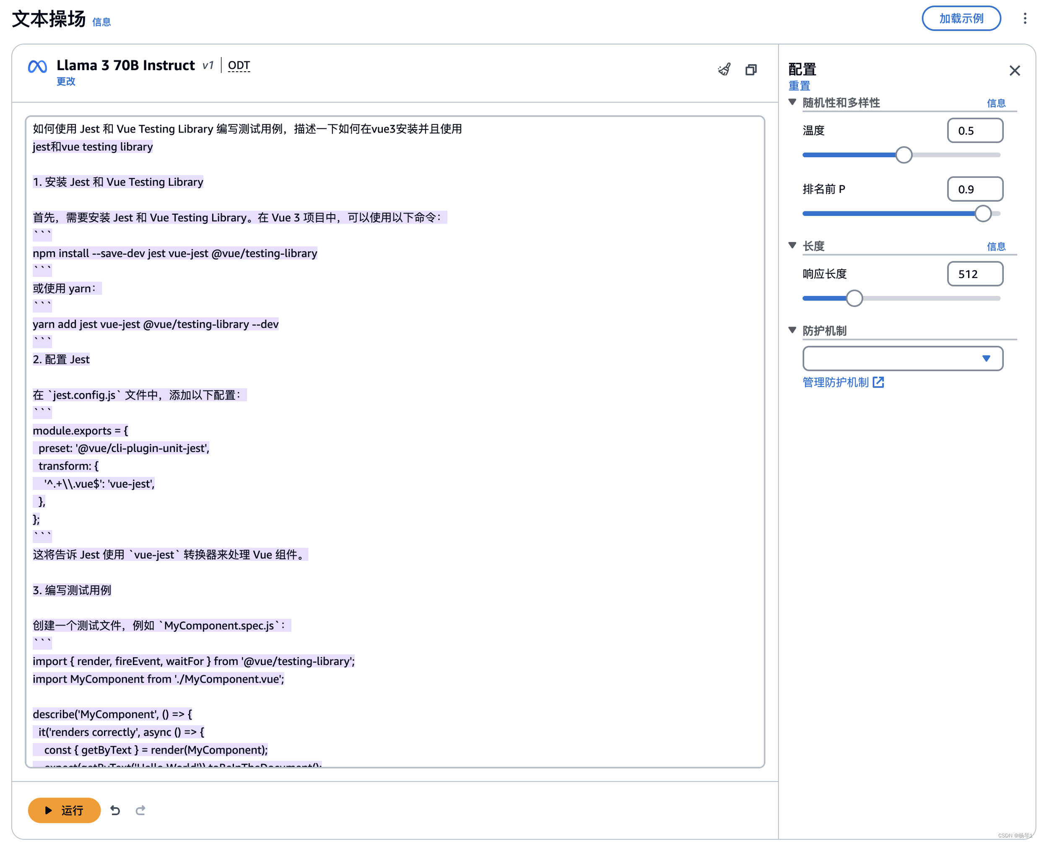The image size is (1039, 842).
Task: Click the Meta logo icon
Action: 37,66
